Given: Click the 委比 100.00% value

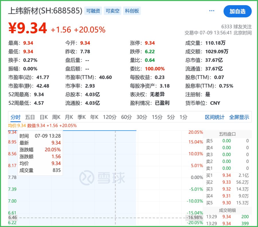Looking at the screenshot, I should pos(155,69).
